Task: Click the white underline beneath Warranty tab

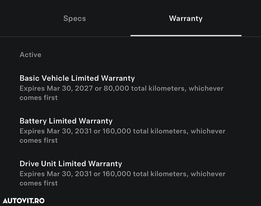Action: point(186,35)
